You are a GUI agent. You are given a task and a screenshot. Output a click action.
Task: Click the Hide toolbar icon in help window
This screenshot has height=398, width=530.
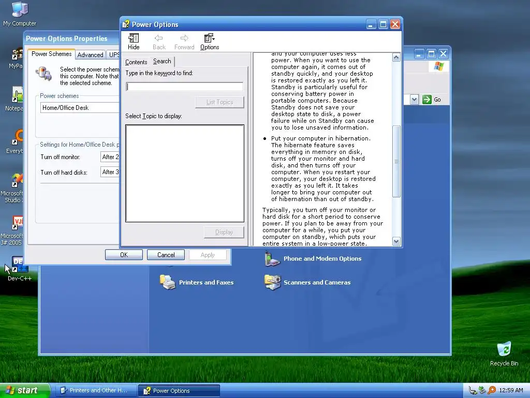tap(134, 38)
